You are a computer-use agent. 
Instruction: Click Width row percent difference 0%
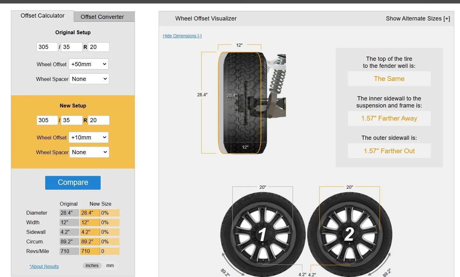(110, 222)
